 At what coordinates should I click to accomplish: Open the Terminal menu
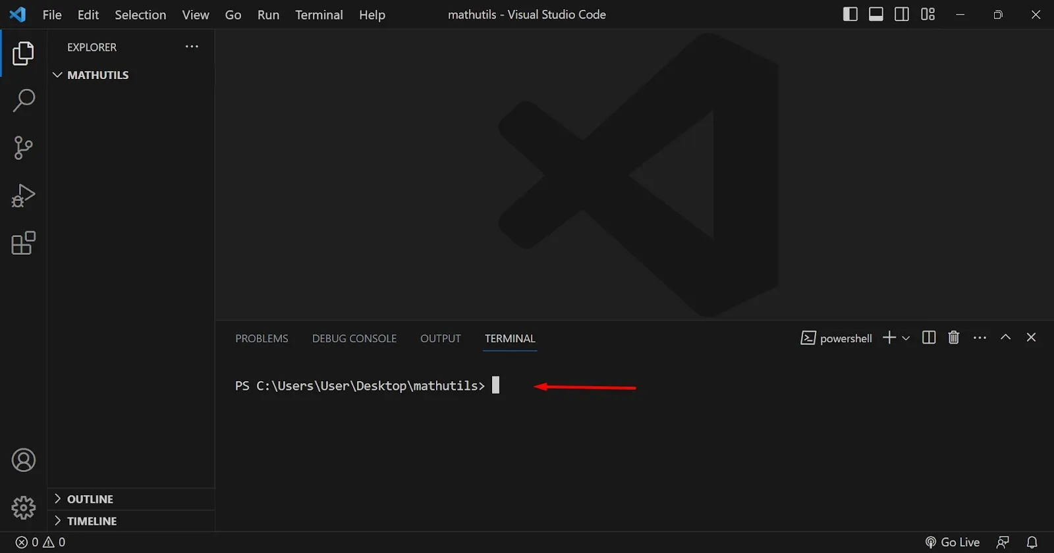click(x=319, y=14)
